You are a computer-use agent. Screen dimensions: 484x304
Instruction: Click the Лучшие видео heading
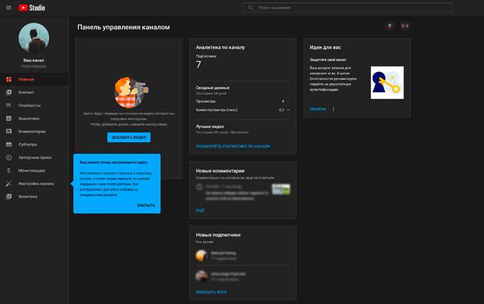(x=210, y=127)
